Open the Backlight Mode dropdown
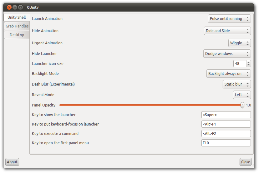 click(x=229, y=74)
